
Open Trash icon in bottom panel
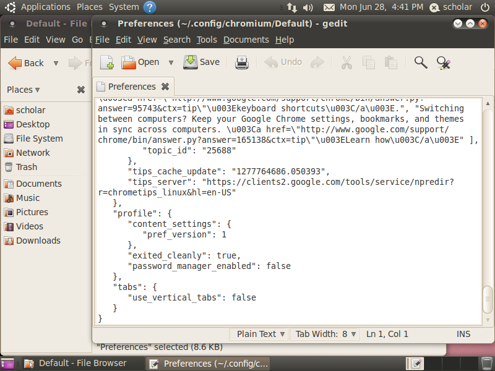pyautogui.click(x=486, y=364)
